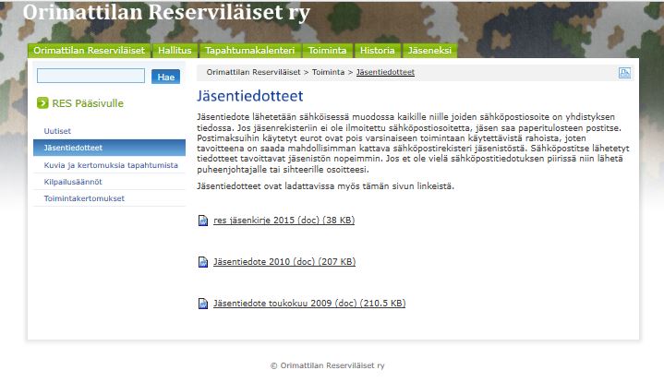Download Jäsentiedote toukokuu 2009 (doc) link
This screenshot has width=664, height=382.
(x=308, y=304)
